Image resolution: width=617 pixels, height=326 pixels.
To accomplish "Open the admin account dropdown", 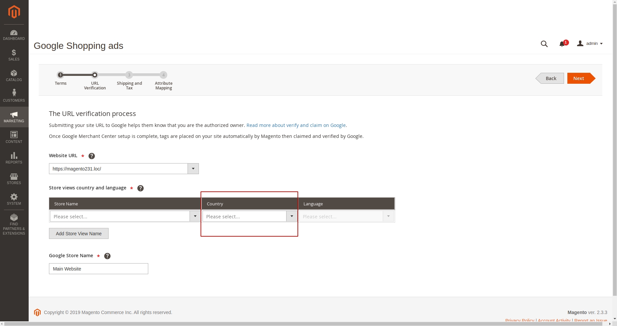I will tap(590, 44).
